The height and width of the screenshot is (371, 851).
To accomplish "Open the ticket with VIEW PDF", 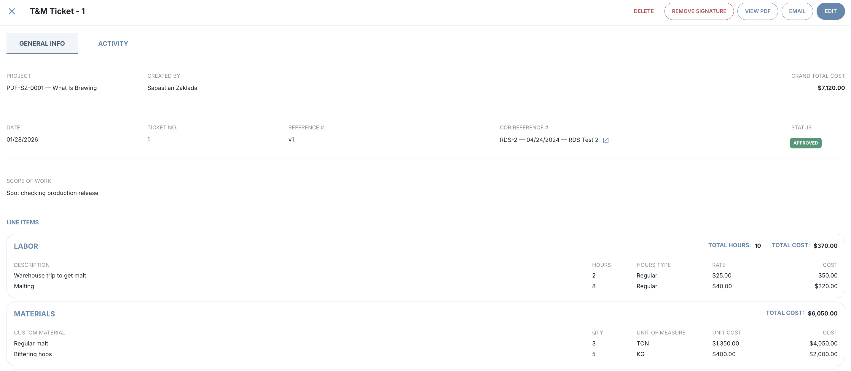I will 757,11.
